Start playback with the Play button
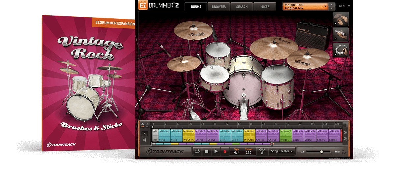 pyautogui.click(x=216, y=151)
